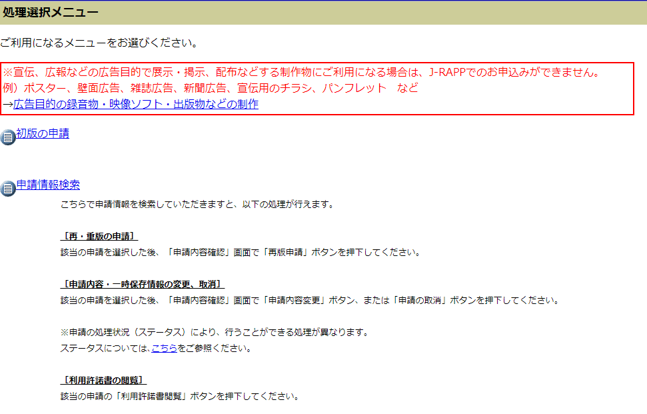Click the red notice line starting ※宣伝、広報
Screen dimensions: 647x414
pos(302,72)
